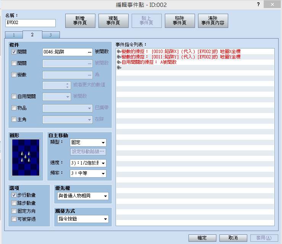This screenshot has width=282, height=244.
Task: Click 複製事件頁 button
Action: click(x=113, y=21)
